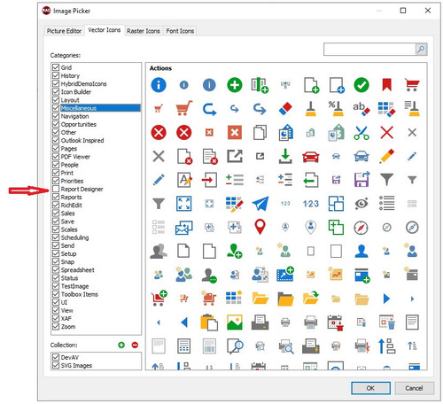Select the large blue paper plane icon
This screenshot has height=404, width=443.
tap(260, 204)
